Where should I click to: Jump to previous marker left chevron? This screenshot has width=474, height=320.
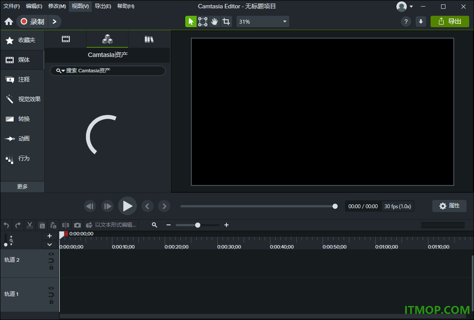pos(147,206)
